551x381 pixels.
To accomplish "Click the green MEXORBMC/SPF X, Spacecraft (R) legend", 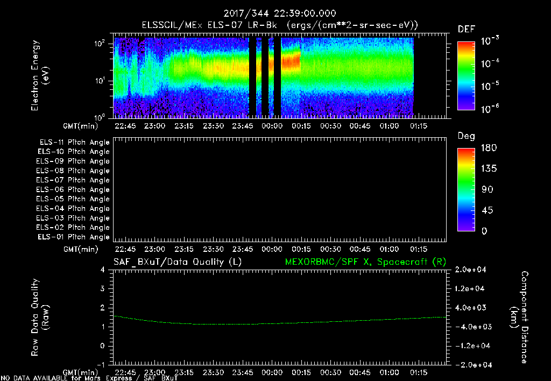I will tap(365, 262).
